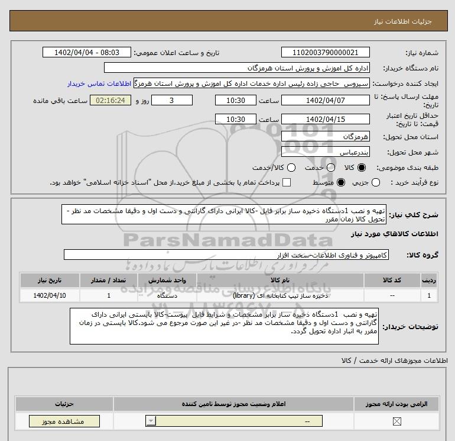This screenshot has width=455, height=441.
Task: Click the delivery city field بندرعباس
Action: click(325, 152)
